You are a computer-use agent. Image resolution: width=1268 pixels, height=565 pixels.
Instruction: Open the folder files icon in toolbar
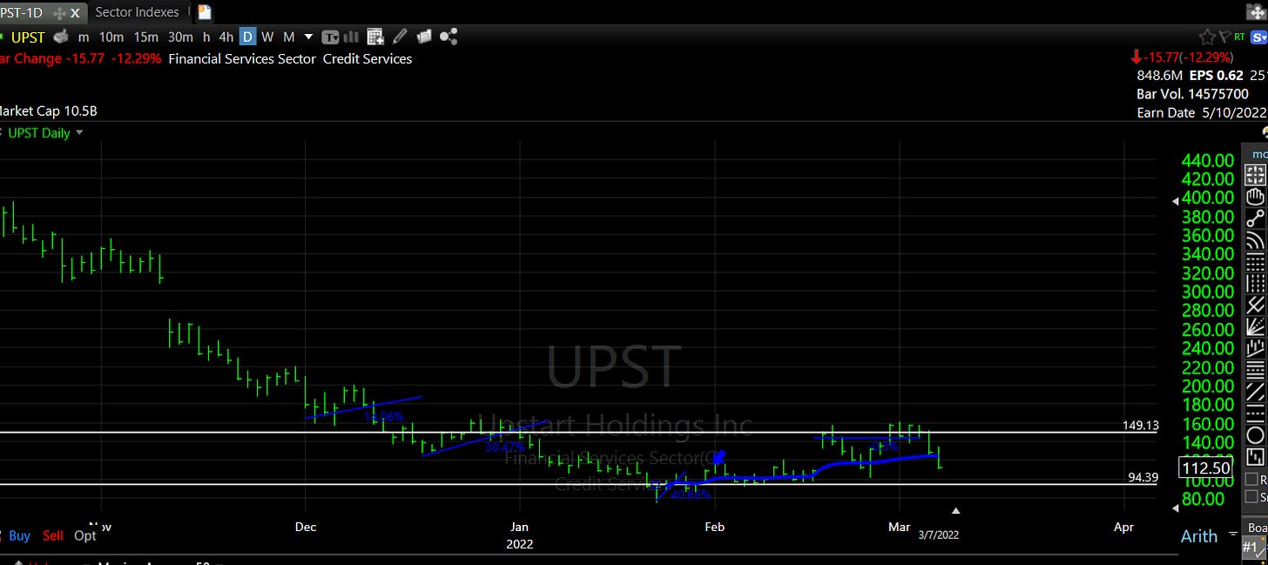click(x=424, y=37)
